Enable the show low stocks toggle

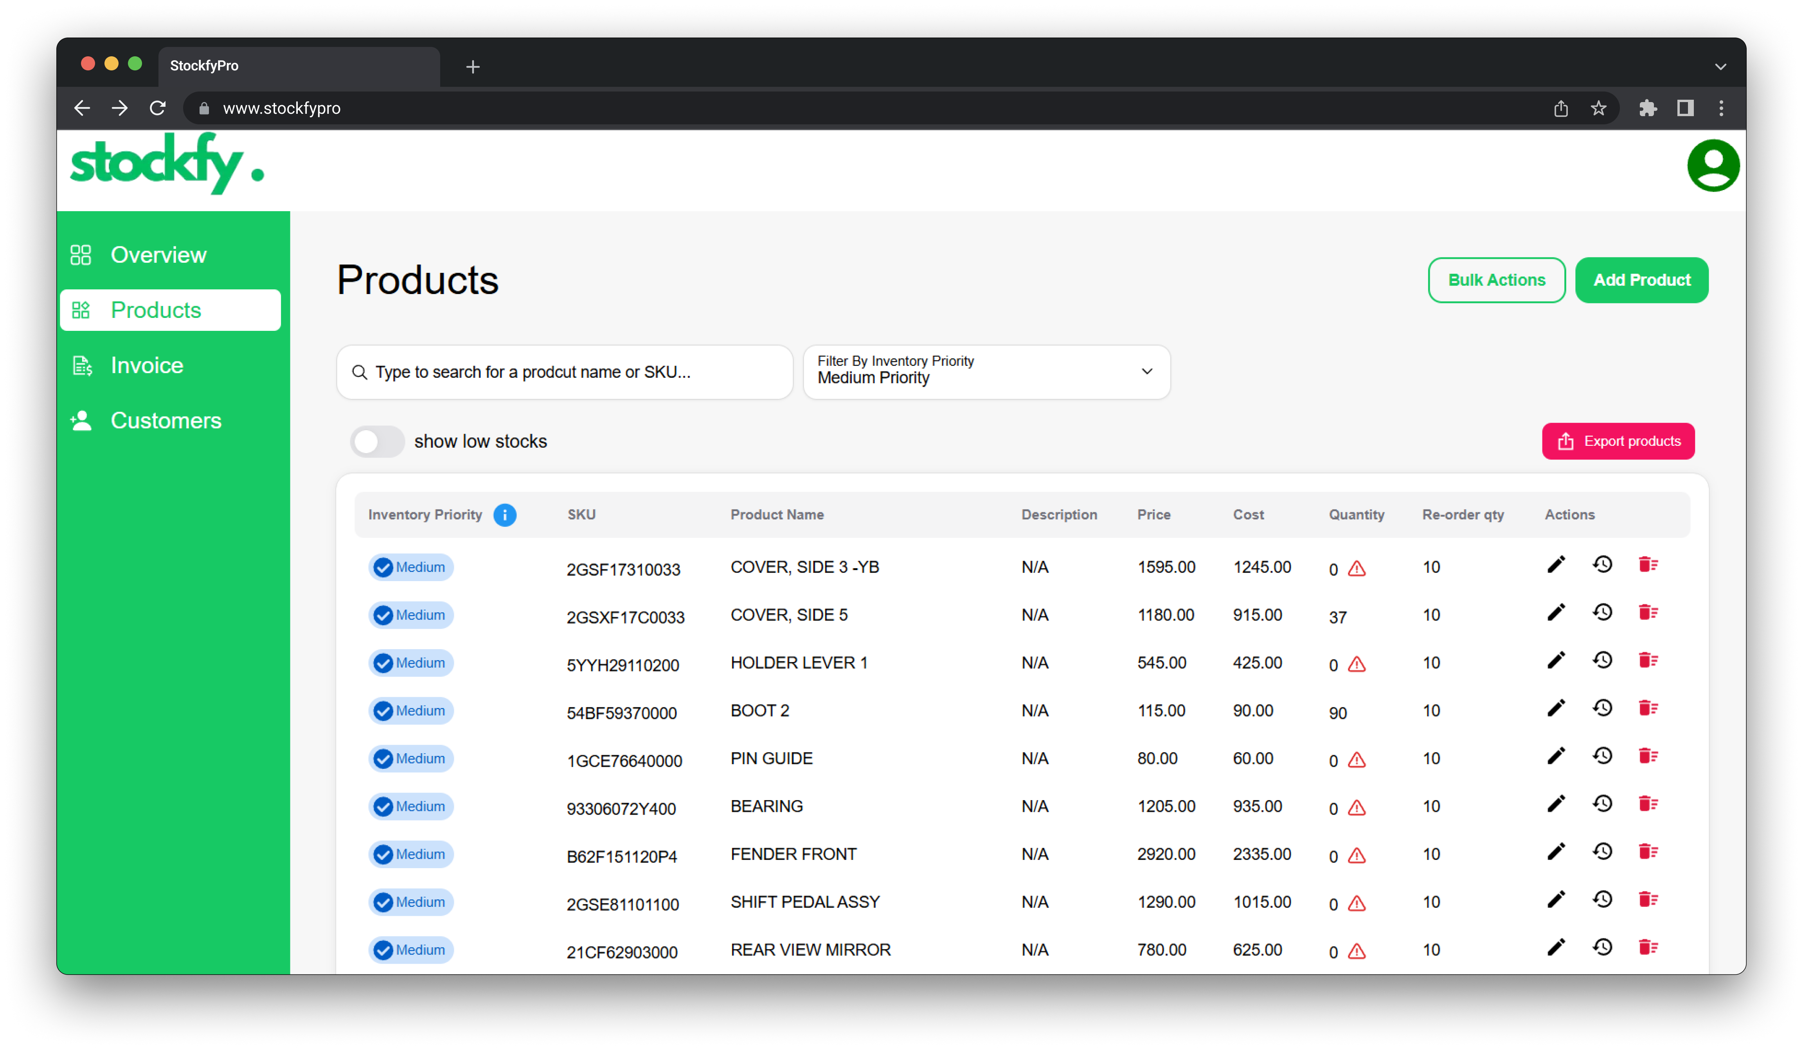377,442
